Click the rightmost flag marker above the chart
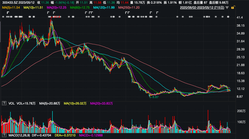249x139 pixels. (157, 13)
